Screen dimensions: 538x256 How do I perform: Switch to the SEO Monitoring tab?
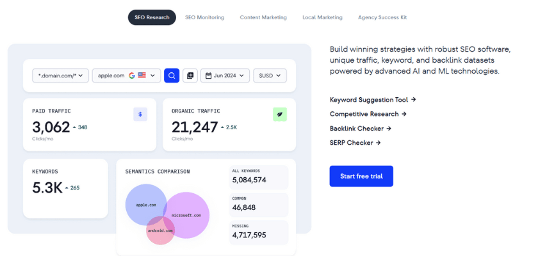tap(204, 17)
